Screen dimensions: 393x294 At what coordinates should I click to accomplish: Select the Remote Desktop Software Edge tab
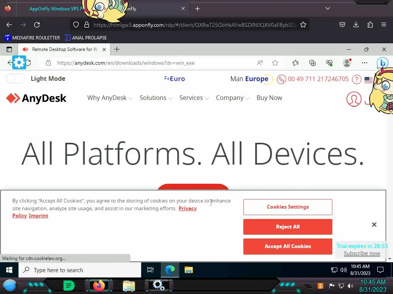click(x=64, y=49)
